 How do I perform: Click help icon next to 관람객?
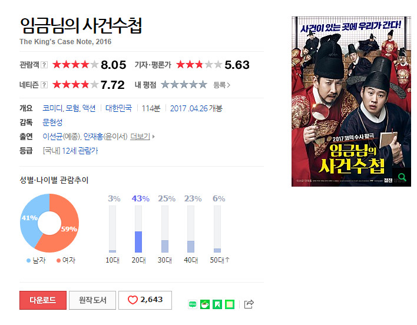[x=44, y=65]
